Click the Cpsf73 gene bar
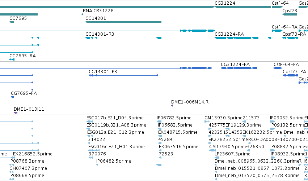The width and height of the screenshot is (308, 181). (290, 14)
